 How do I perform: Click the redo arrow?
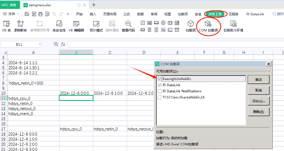[61, 14]
